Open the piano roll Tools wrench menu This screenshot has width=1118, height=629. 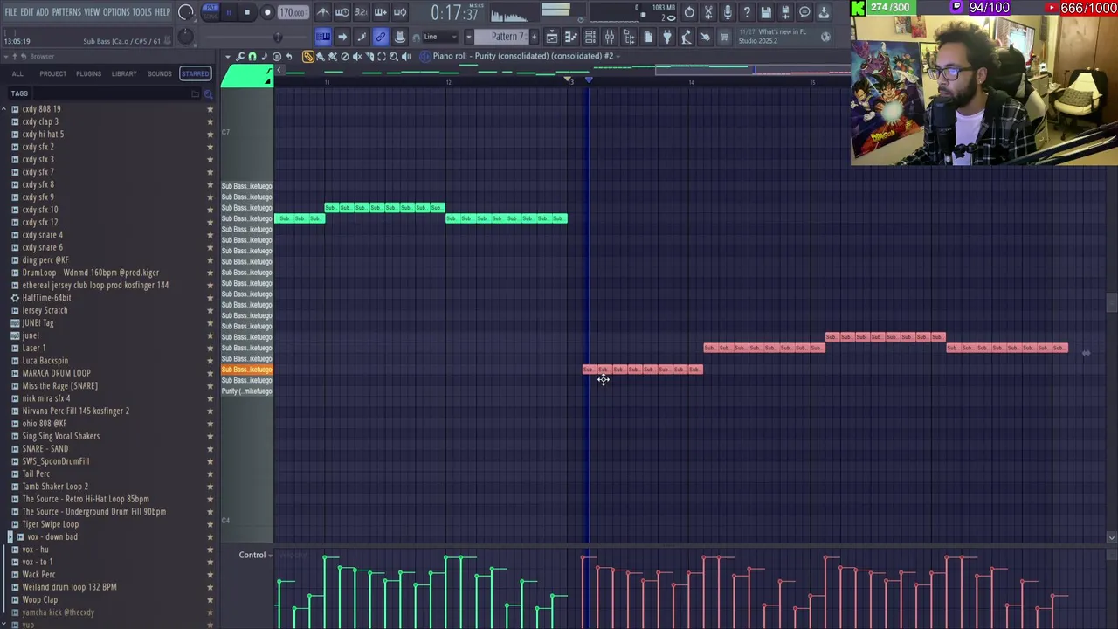click(239, 56)
